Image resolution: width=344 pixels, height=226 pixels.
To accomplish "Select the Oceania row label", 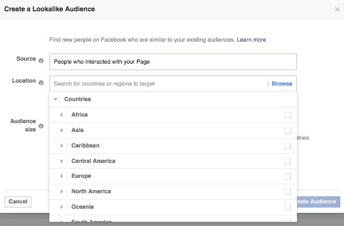I will 83,207.
